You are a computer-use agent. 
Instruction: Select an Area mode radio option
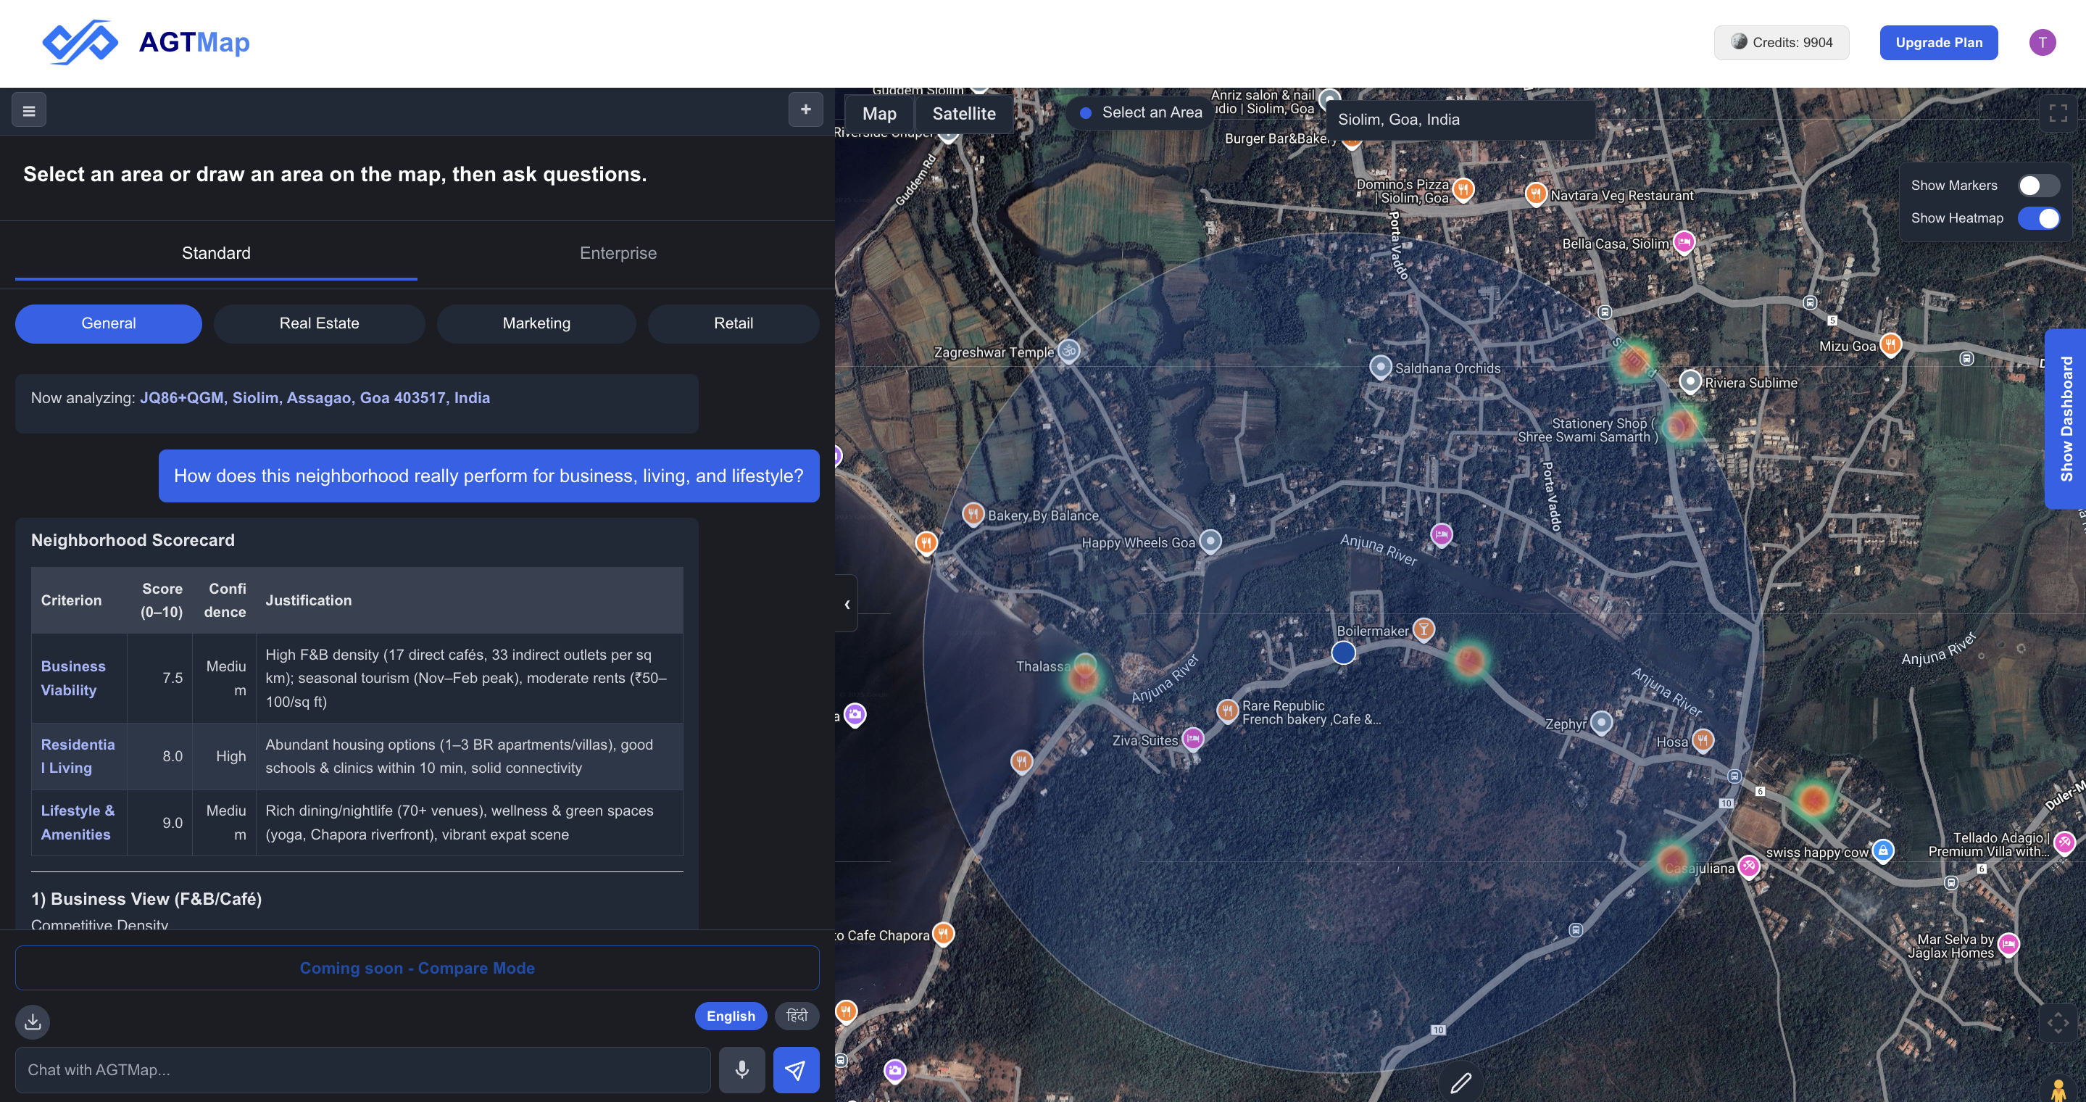click(x=1086, y=112)
